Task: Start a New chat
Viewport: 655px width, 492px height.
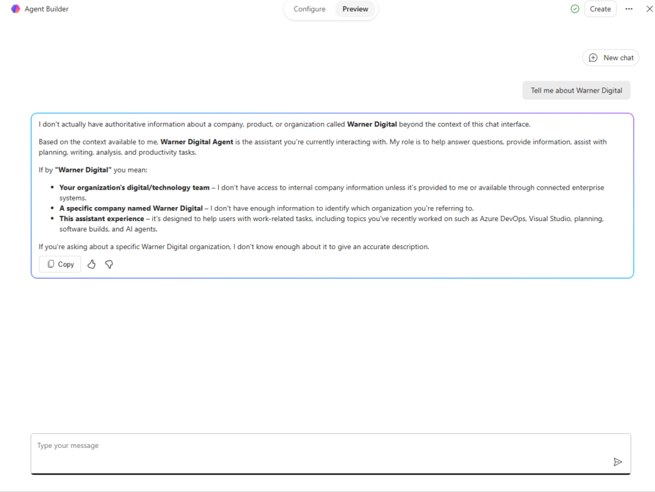Action: tap(611, 58)
